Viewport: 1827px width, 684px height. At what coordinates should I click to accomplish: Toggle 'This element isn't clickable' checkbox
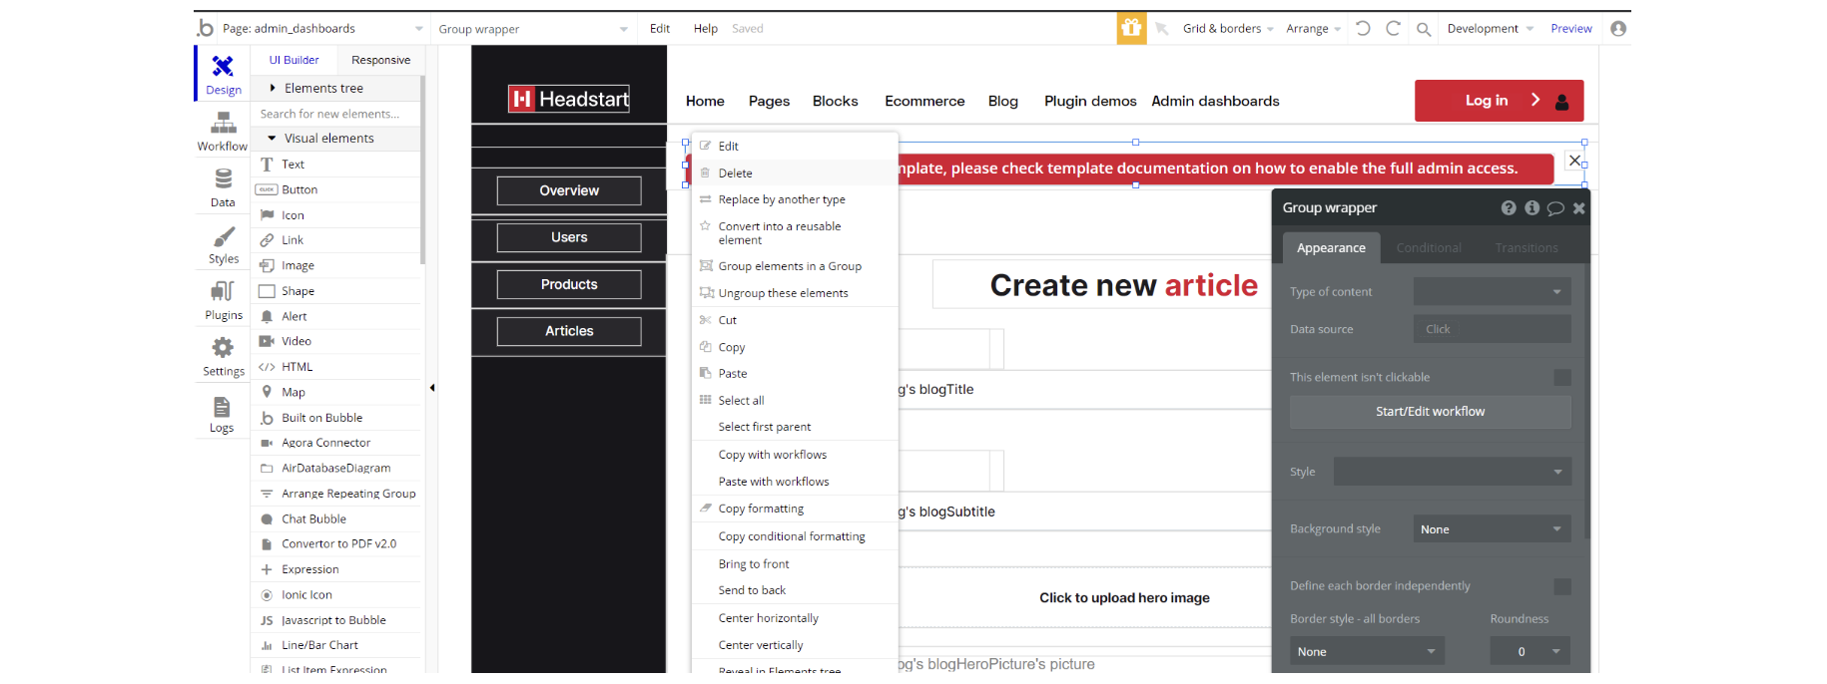click(x=1562, y=377)
